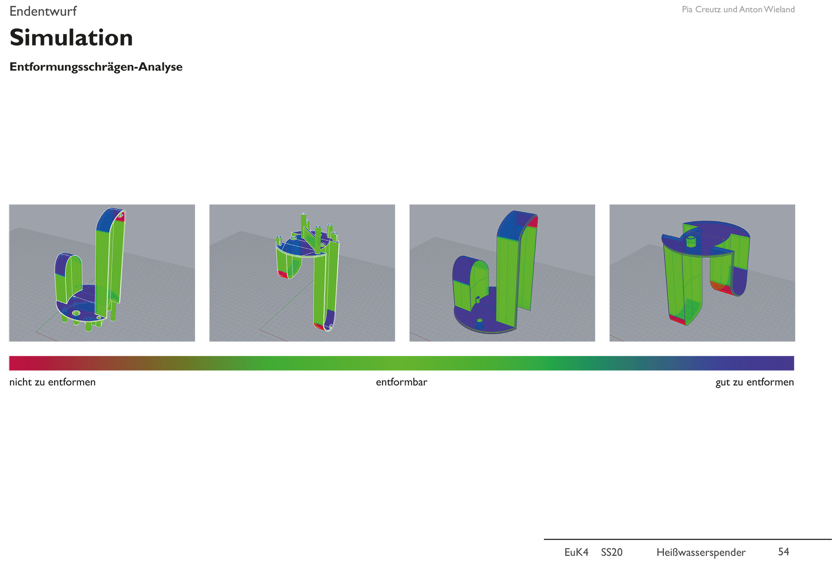Click page number 54
Viewport: 832px width, 561px height.
click(783, 551)
